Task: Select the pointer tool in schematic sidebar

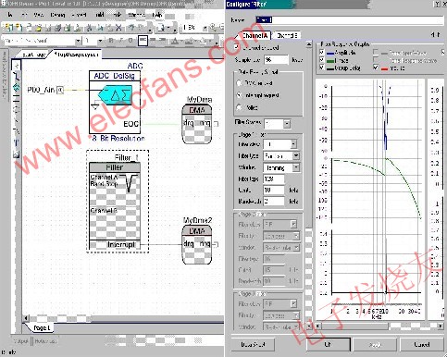Action: (17, 65)
